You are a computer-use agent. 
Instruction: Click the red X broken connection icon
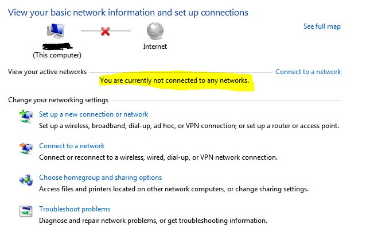[x=105, y=31]
